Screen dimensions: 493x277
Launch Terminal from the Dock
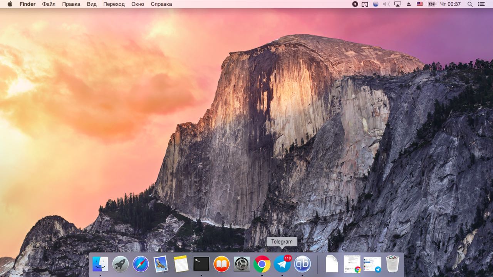201,264
